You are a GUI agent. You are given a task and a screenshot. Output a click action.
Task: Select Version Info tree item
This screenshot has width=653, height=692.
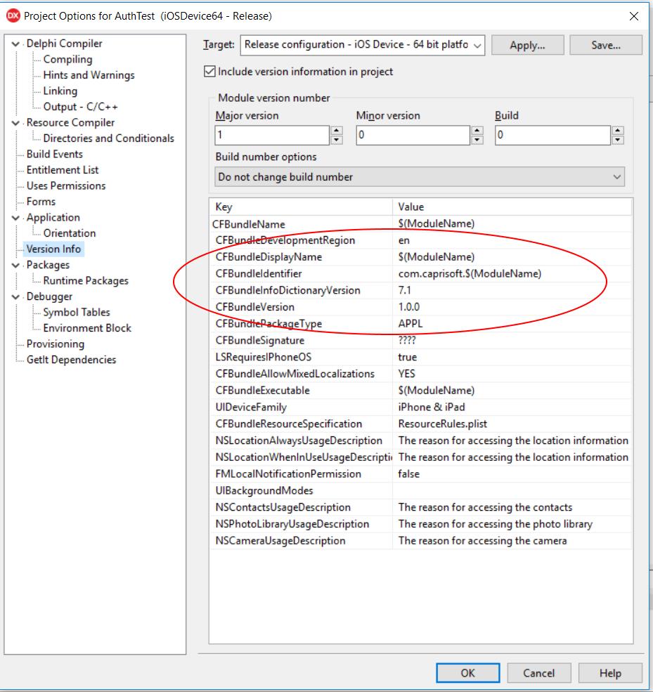(x=53, y=249)
